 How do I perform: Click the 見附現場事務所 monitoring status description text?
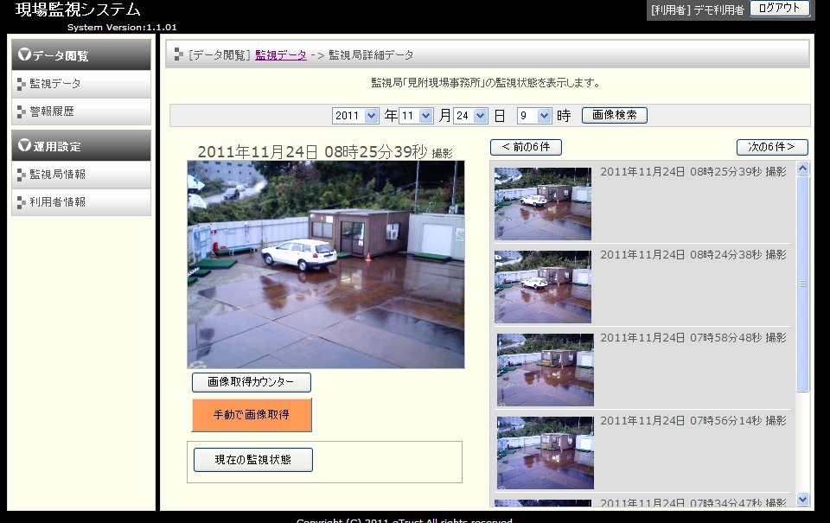click(x=486, y=83)
